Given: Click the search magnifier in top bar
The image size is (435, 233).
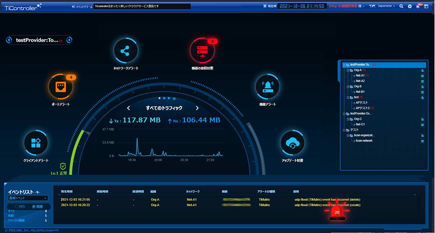Looking at the screenshot, I should click(401, 7).
